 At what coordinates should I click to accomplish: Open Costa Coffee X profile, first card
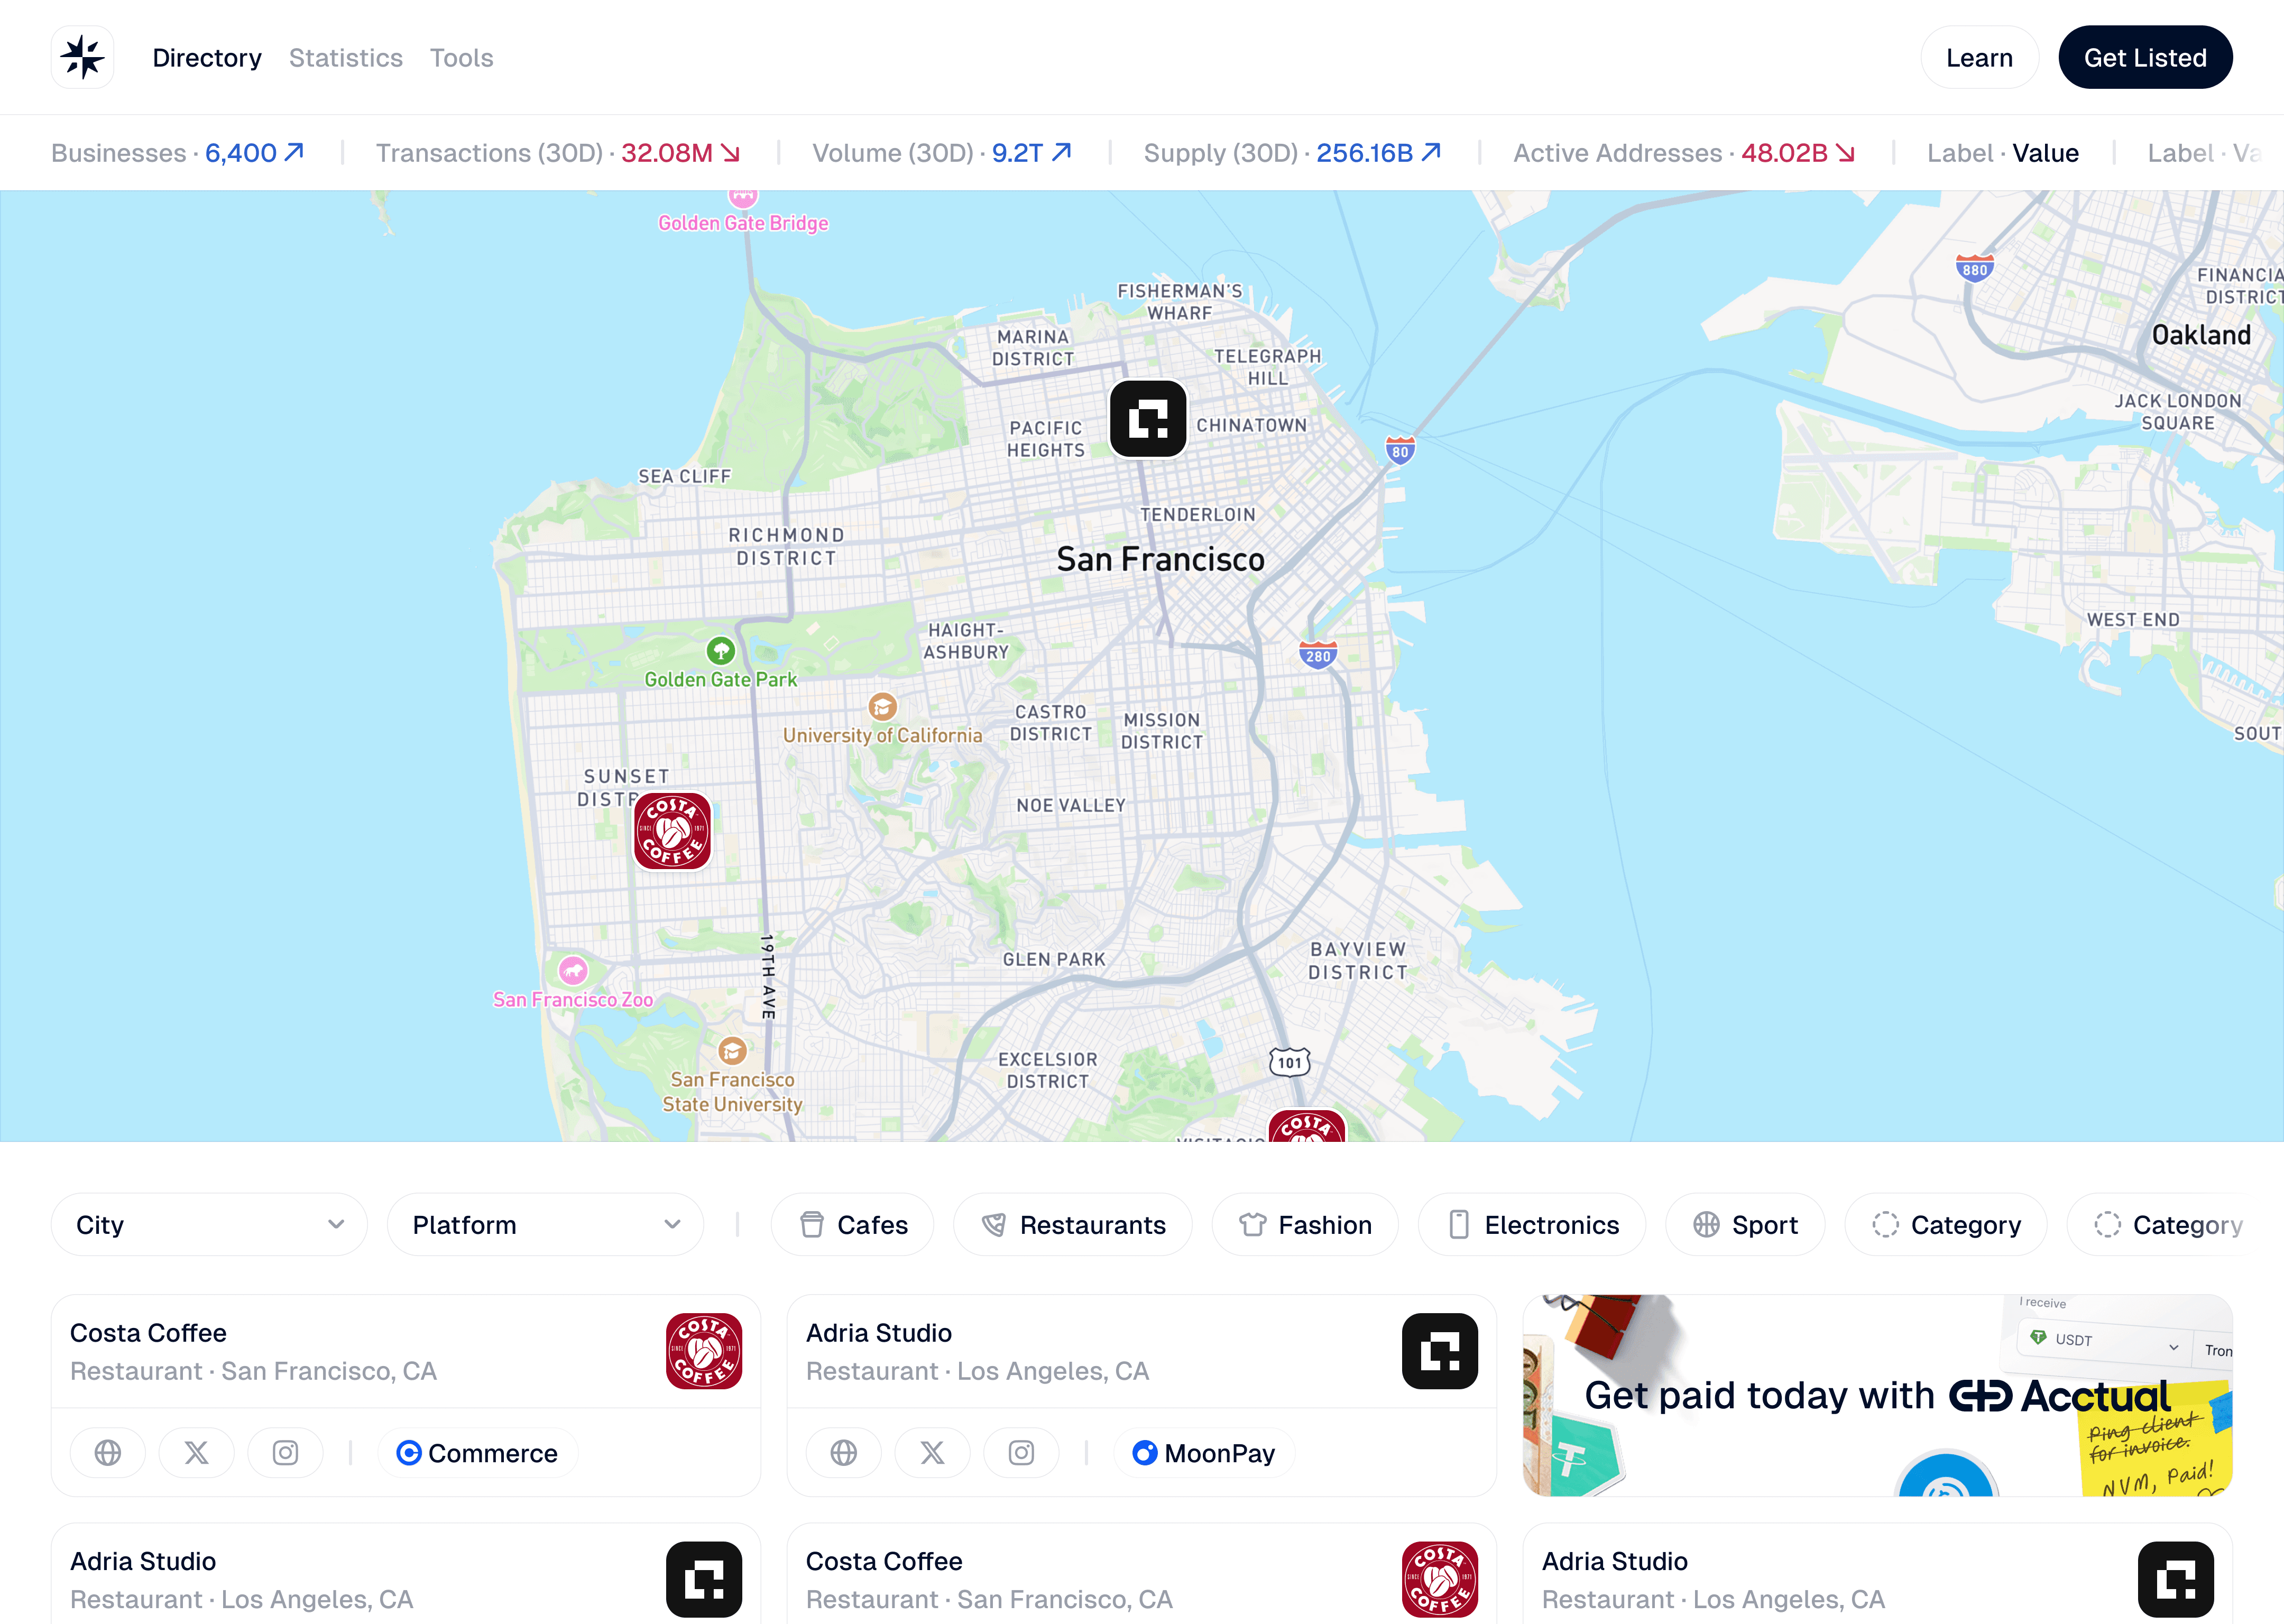pyautogui.click(x=197, y=1452)
